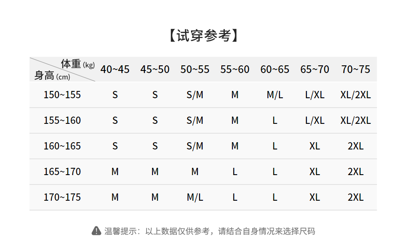Viewport: 406px width, 237px height.
Task: Select the 40~45 weight column header
Action: [115, 69]
